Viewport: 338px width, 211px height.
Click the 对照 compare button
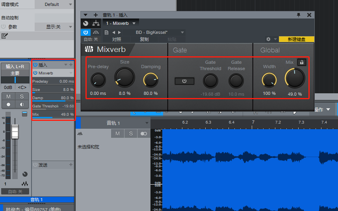click(x=117, y=39)
